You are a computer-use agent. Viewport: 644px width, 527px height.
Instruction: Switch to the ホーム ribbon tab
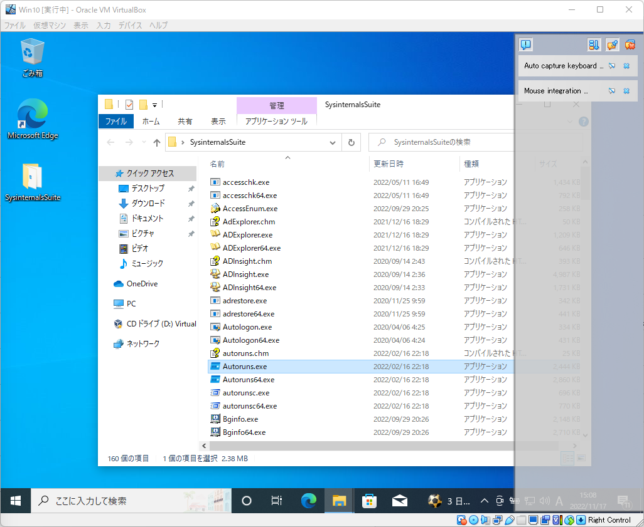(x=151, y=121)
